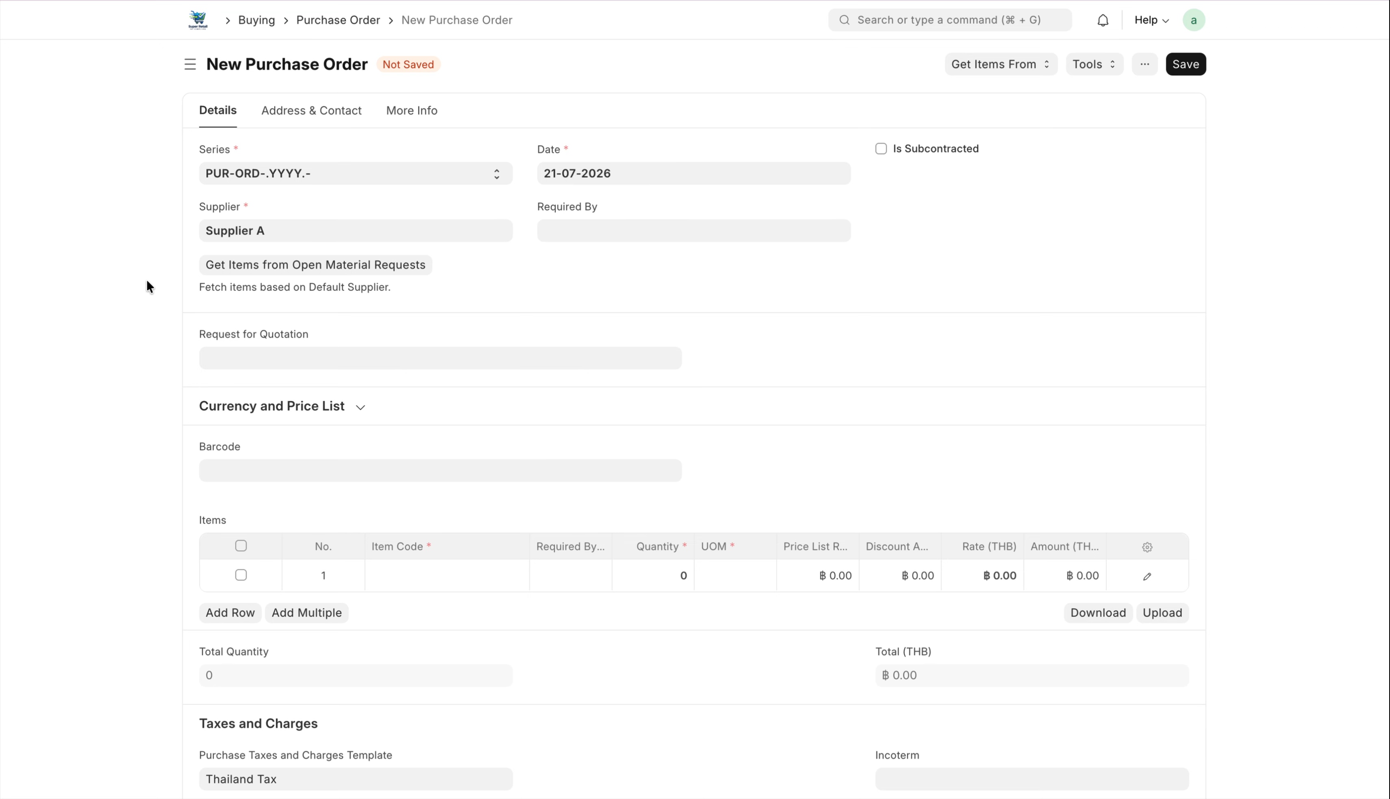Toggle the sidebar hamburger icon
This screenshot has width=1390, height=799.
190,64
